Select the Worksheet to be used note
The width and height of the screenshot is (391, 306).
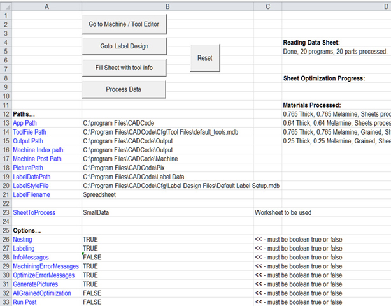283,213
